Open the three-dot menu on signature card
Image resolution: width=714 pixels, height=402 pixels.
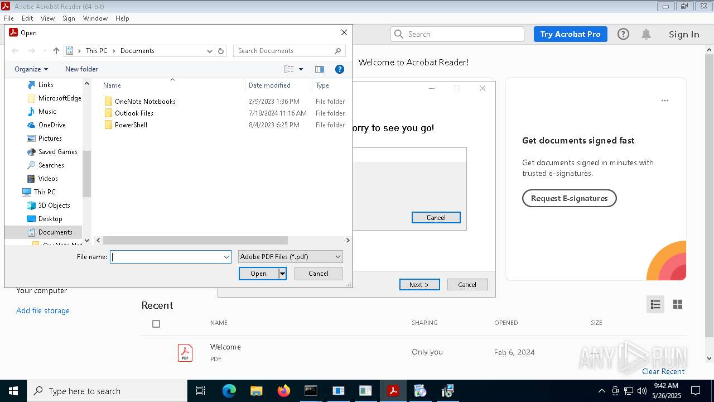(x=664, y=100)
